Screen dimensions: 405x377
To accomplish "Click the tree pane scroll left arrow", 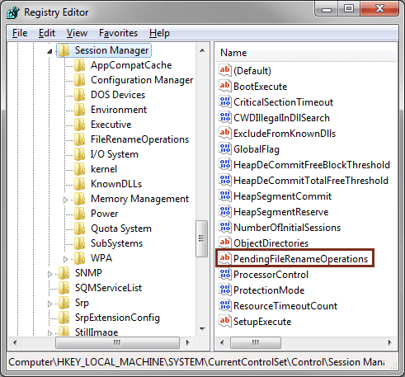I will click(x=15, y=342).
